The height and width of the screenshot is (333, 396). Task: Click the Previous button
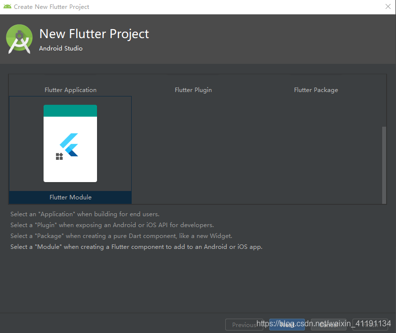244,325
